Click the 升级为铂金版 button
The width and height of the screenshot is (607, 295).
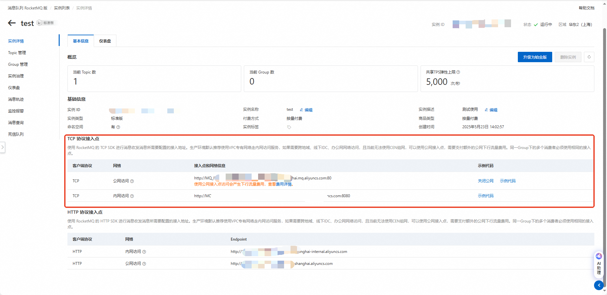[x=535, y=57]
